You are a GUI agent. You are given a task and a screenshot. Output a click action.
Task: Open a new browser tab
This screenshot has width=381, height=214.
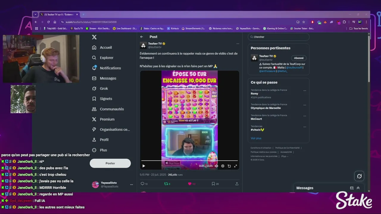click(x=83, y=14)
